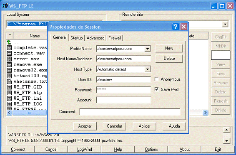
Task: Open the About button
Action: coord(185,150)
